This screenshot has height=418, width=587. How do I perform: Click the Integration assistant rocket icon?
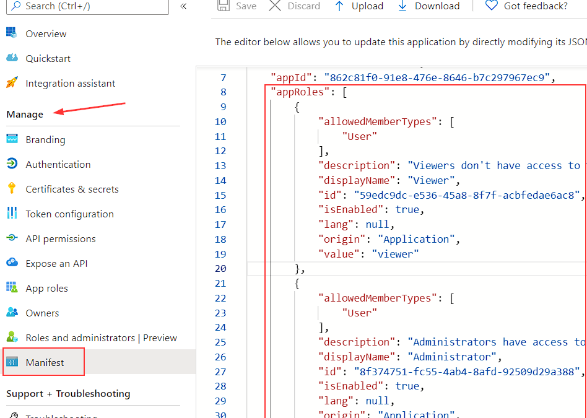click(12, 83)
